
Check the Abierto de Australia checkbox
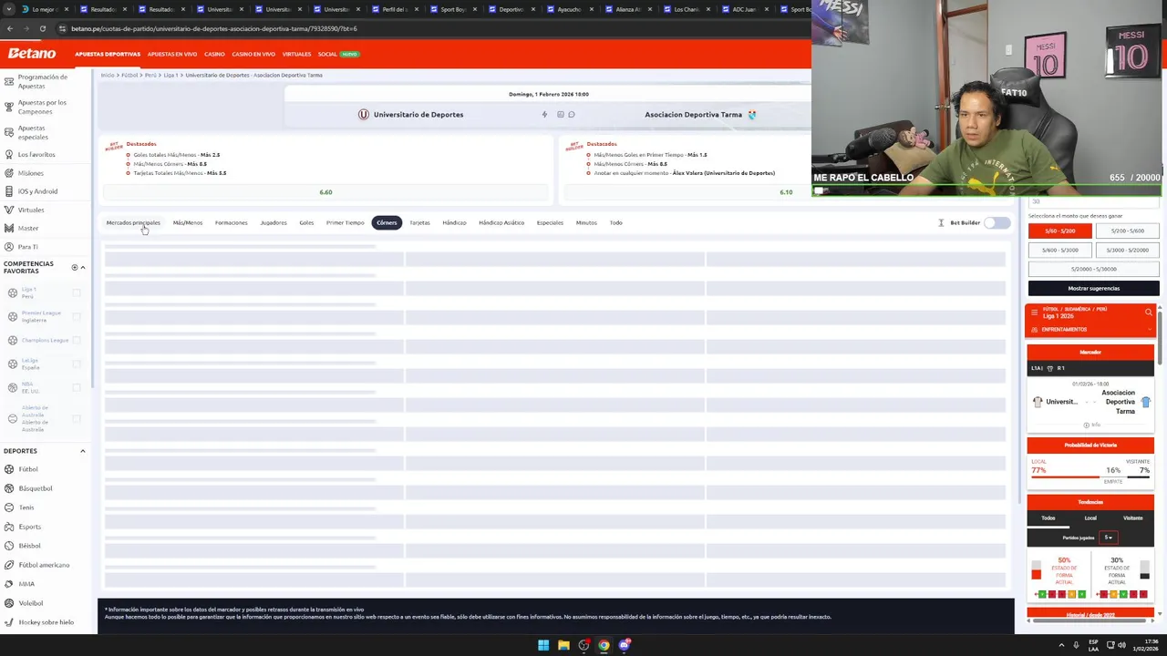(77, 418)
